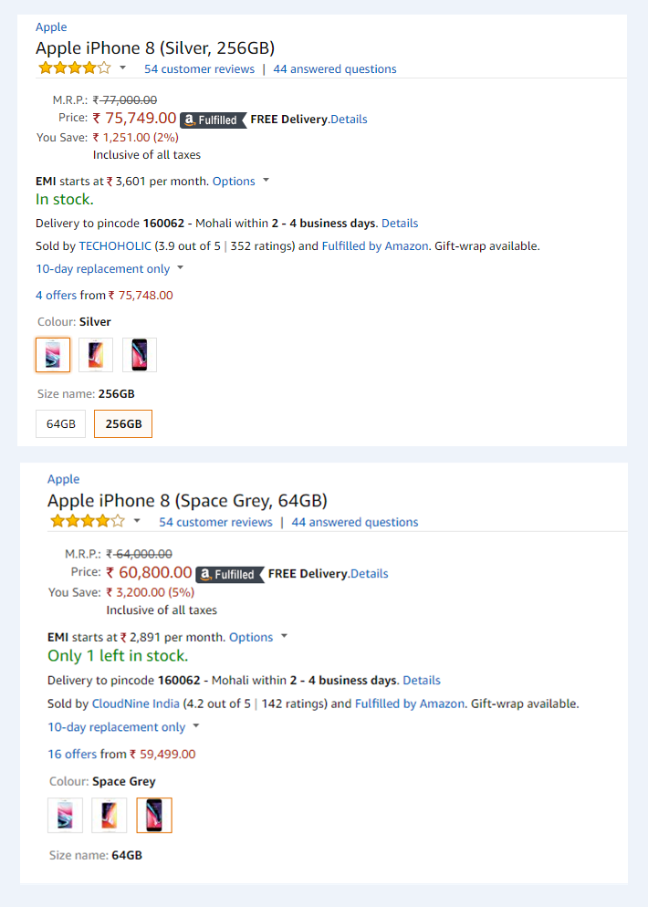This screenshot has height=907, width=648.
Task: Expand rating dropdown arrow for Silver iPhone
Action: click(x=123, y=68)
